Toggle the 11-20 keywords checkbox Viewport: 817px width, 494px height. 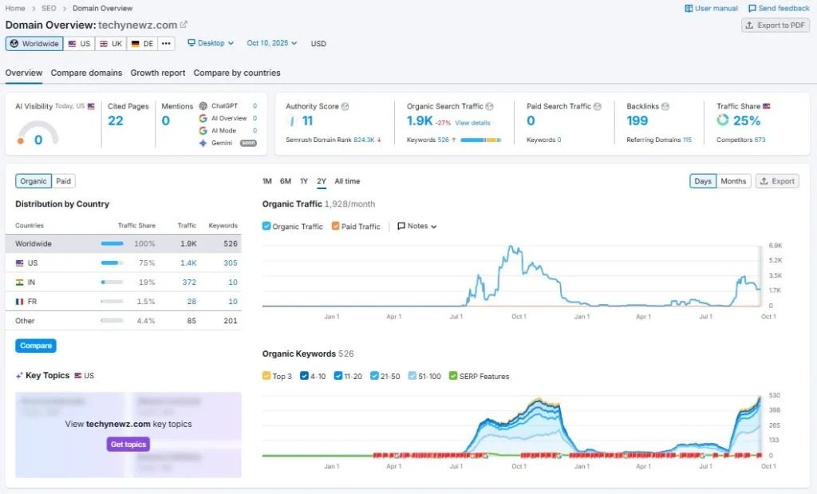click(x=338, y=376)
